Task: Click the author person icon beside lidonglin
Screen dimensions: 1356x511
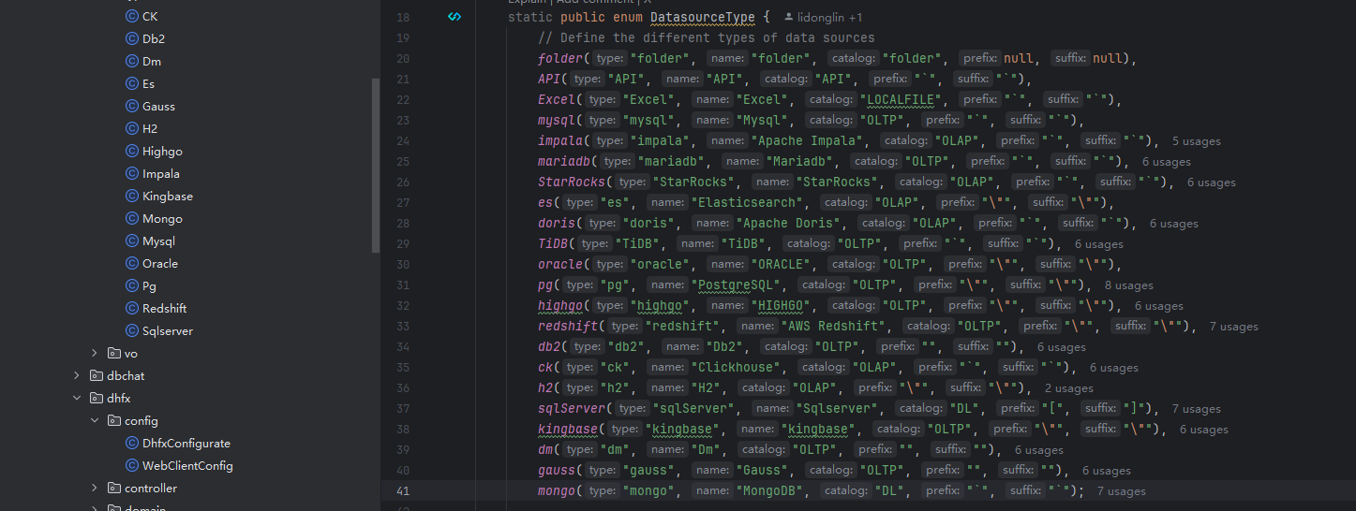Action: tap(789, 17)
